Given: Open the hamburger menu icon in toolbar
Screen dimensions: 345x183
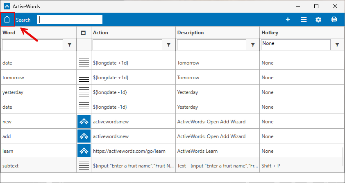Looking at the screenshot, I should point(304,20).
